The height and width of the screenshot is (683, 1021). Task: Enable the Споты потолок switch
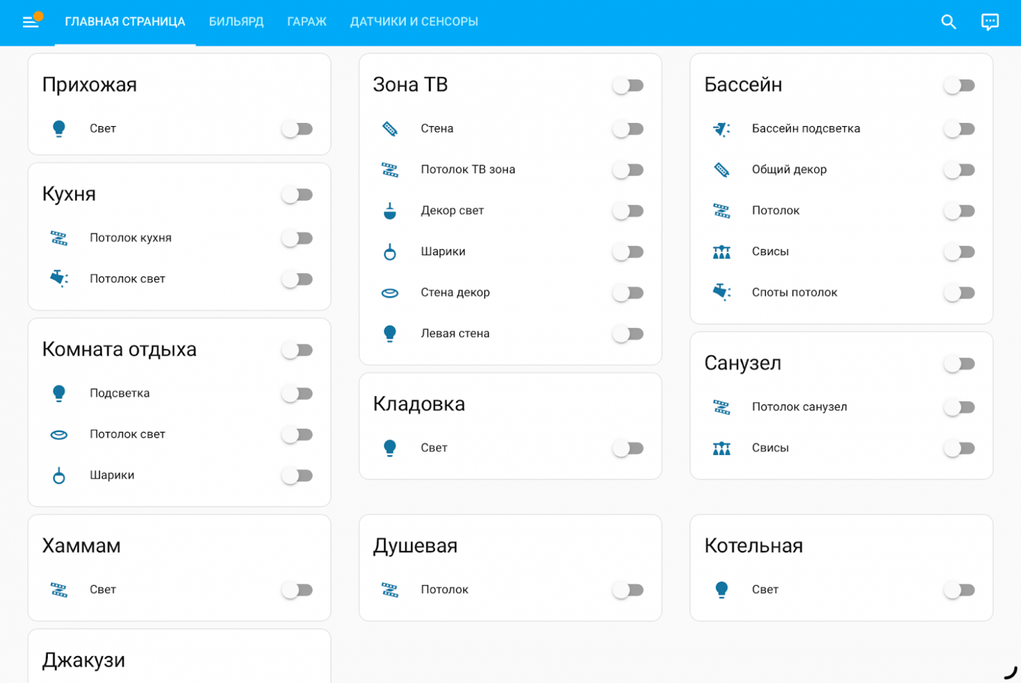pyautogui.click(x=959, y=293)
